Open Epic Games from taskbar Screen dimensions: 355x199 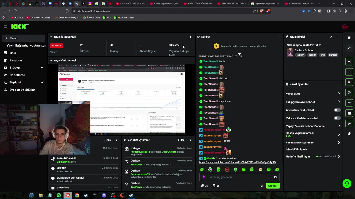(95, 195)
